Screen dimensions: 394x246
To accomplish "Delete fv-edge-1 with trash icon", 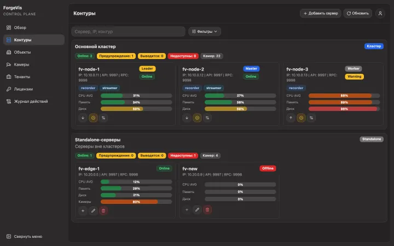I will pyautogui.click(x=103, y=210).
